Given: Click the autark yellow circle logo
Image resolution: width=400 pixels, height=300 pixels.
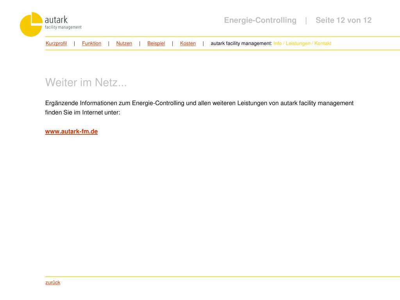Looking at the screenshot, I should (x=31, y=24).
